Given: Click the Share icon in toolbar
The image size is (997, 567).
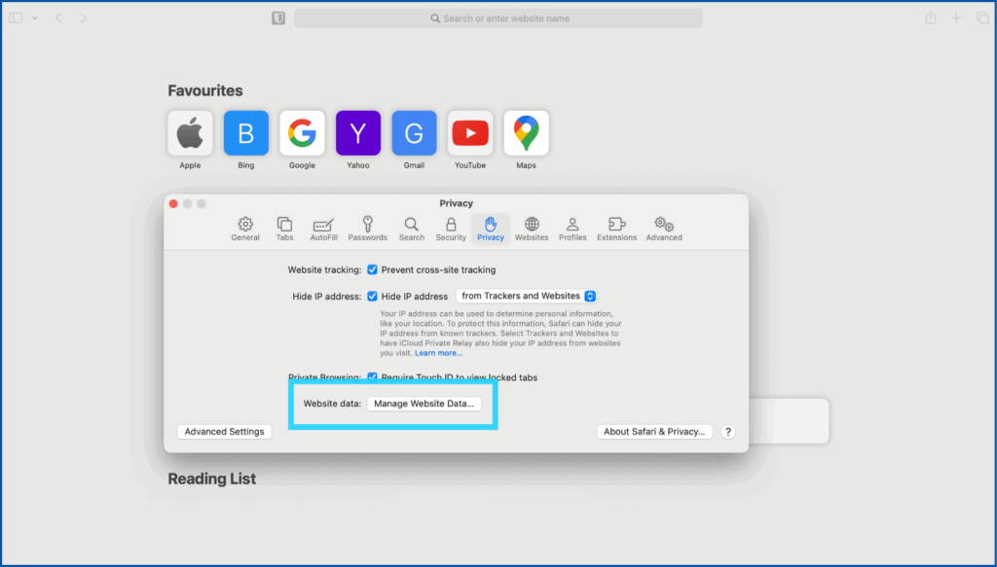Looking at the screenshot, I should (931, 18).
